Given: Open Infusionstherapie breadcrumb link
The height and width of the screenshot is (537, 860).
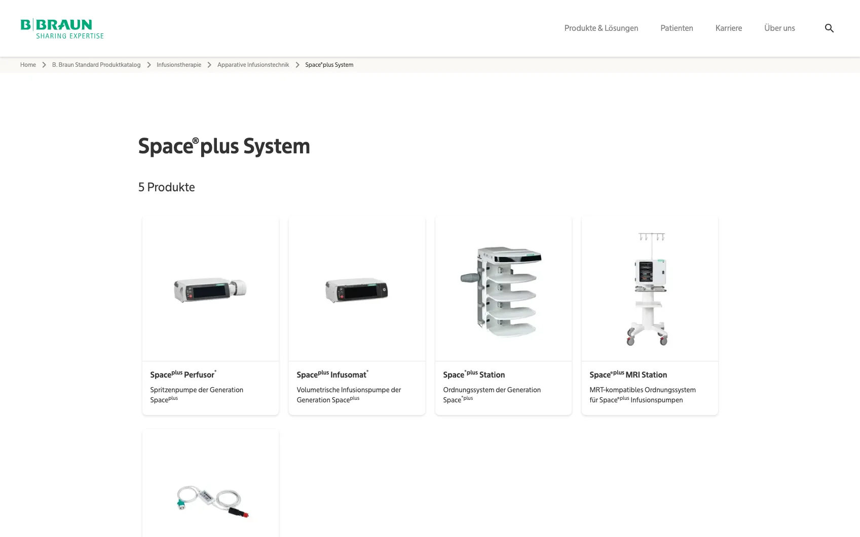Looking at the screenshot, I should tap(179, 65).
